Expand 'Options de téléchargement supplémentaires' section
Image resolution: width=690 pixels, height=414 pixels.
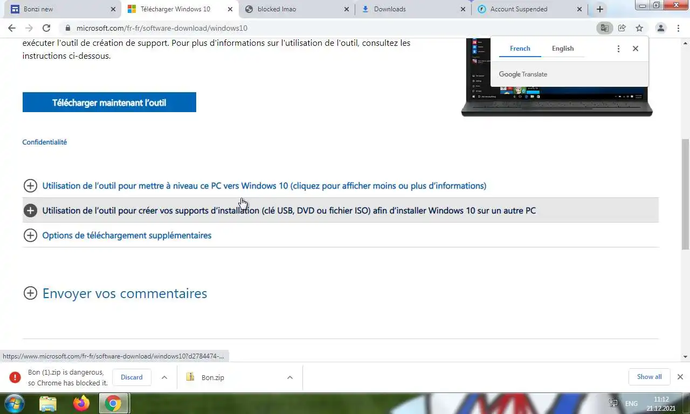coord(127,235)
